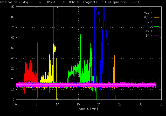Click y-axis tick label 70
Screen dimensions: 166x116
[13, 27]
